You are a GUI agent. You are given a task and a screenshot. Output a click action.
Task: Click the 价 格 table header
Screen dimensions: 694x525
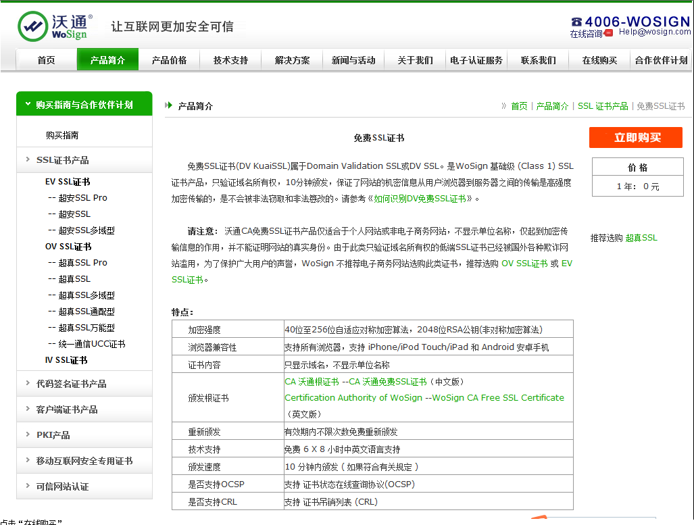click(x=638, y=168)
